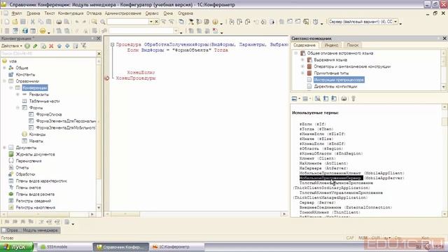
Task: Open the main toolbar search field dropdown arrow
Action: click(151, 22)
